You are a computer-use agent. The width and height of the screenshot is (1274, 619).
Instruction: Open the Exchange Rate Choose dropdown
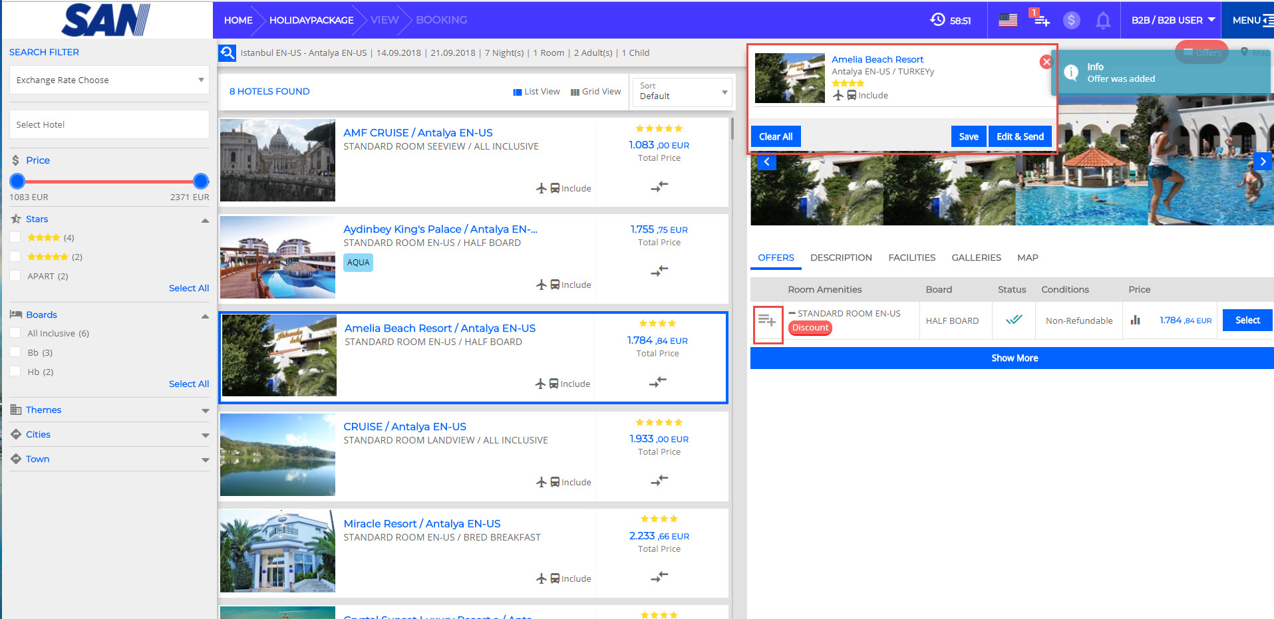(x=109, y=80)
